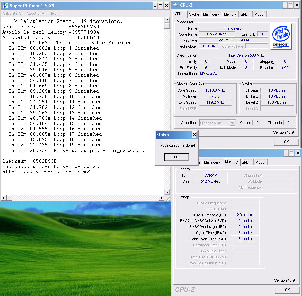Click the 7 clocks tRC value

[x=245, y=239]
